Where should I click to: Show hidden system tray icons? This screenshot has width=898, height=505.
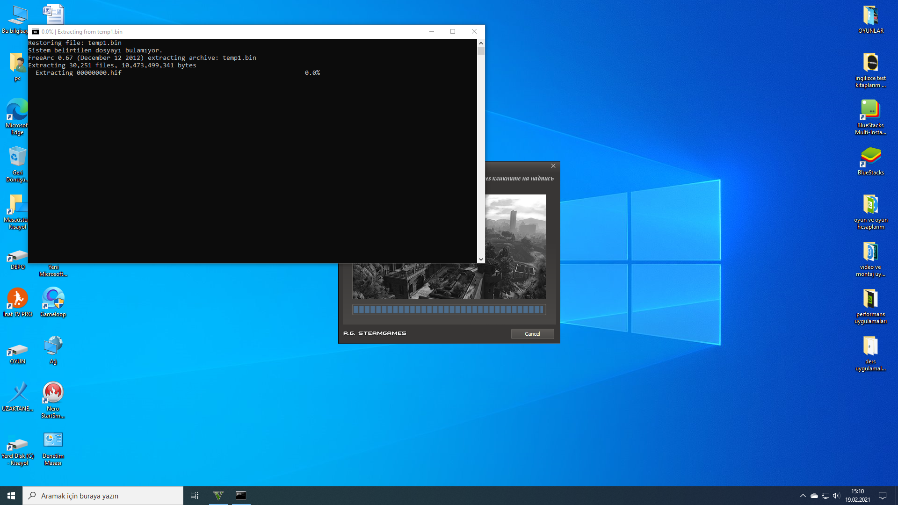tap(803, 496)
